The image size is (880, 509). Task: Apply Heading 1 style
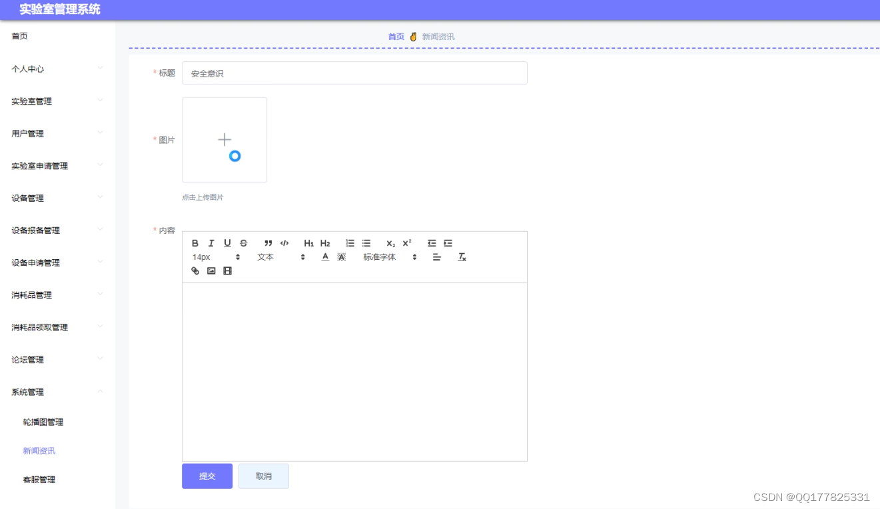pyautogui.click(x=309, y=243)
